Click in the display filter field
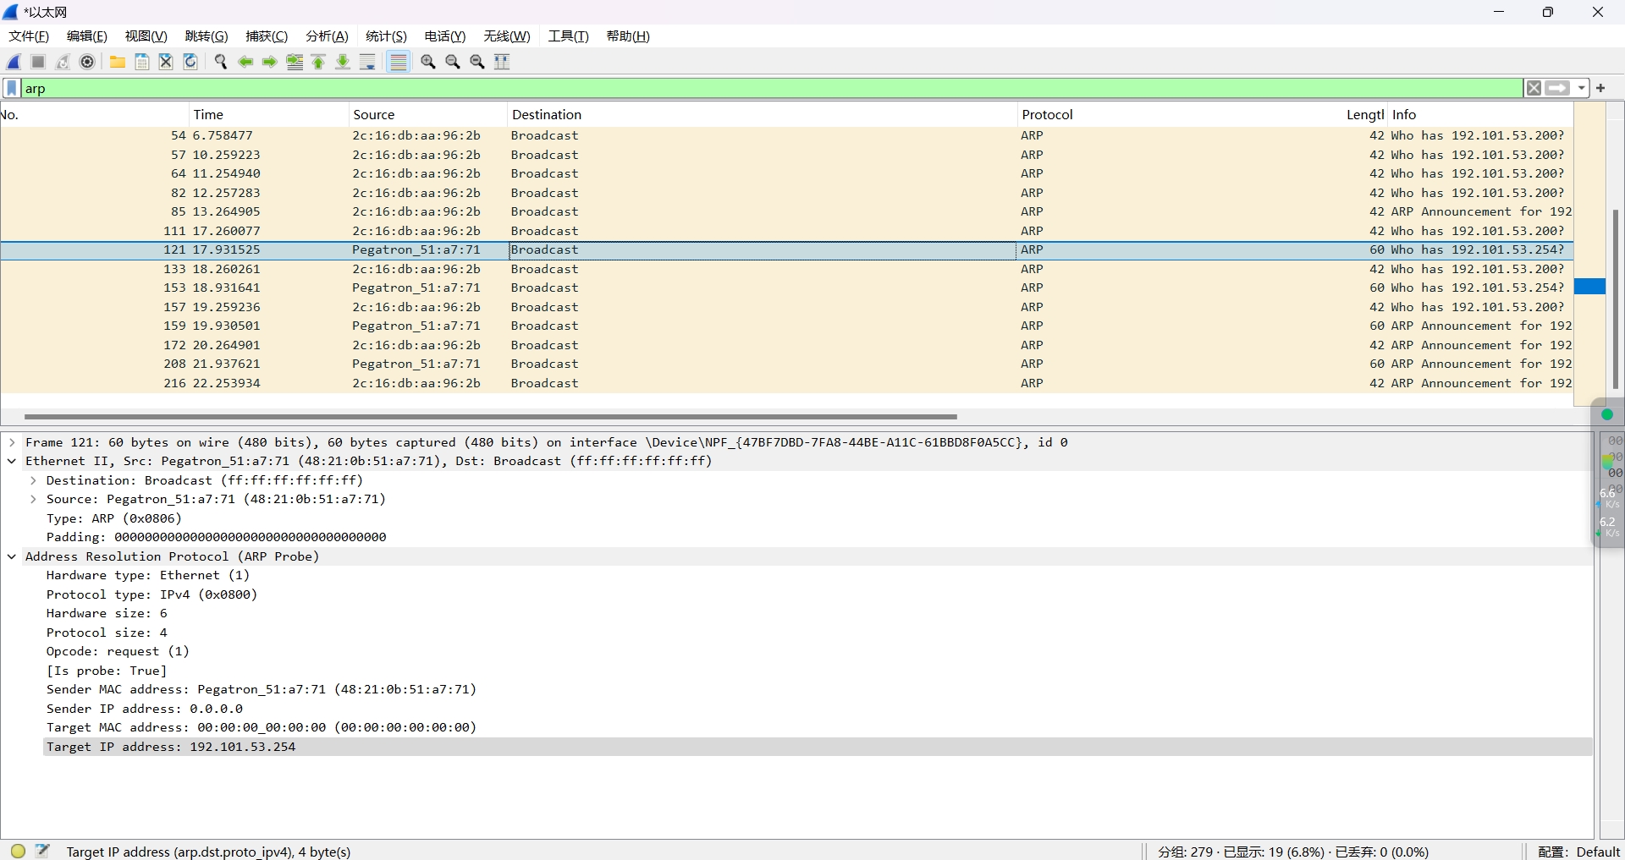The height and width of the screenshot is (860, 1625). [770, 88]
